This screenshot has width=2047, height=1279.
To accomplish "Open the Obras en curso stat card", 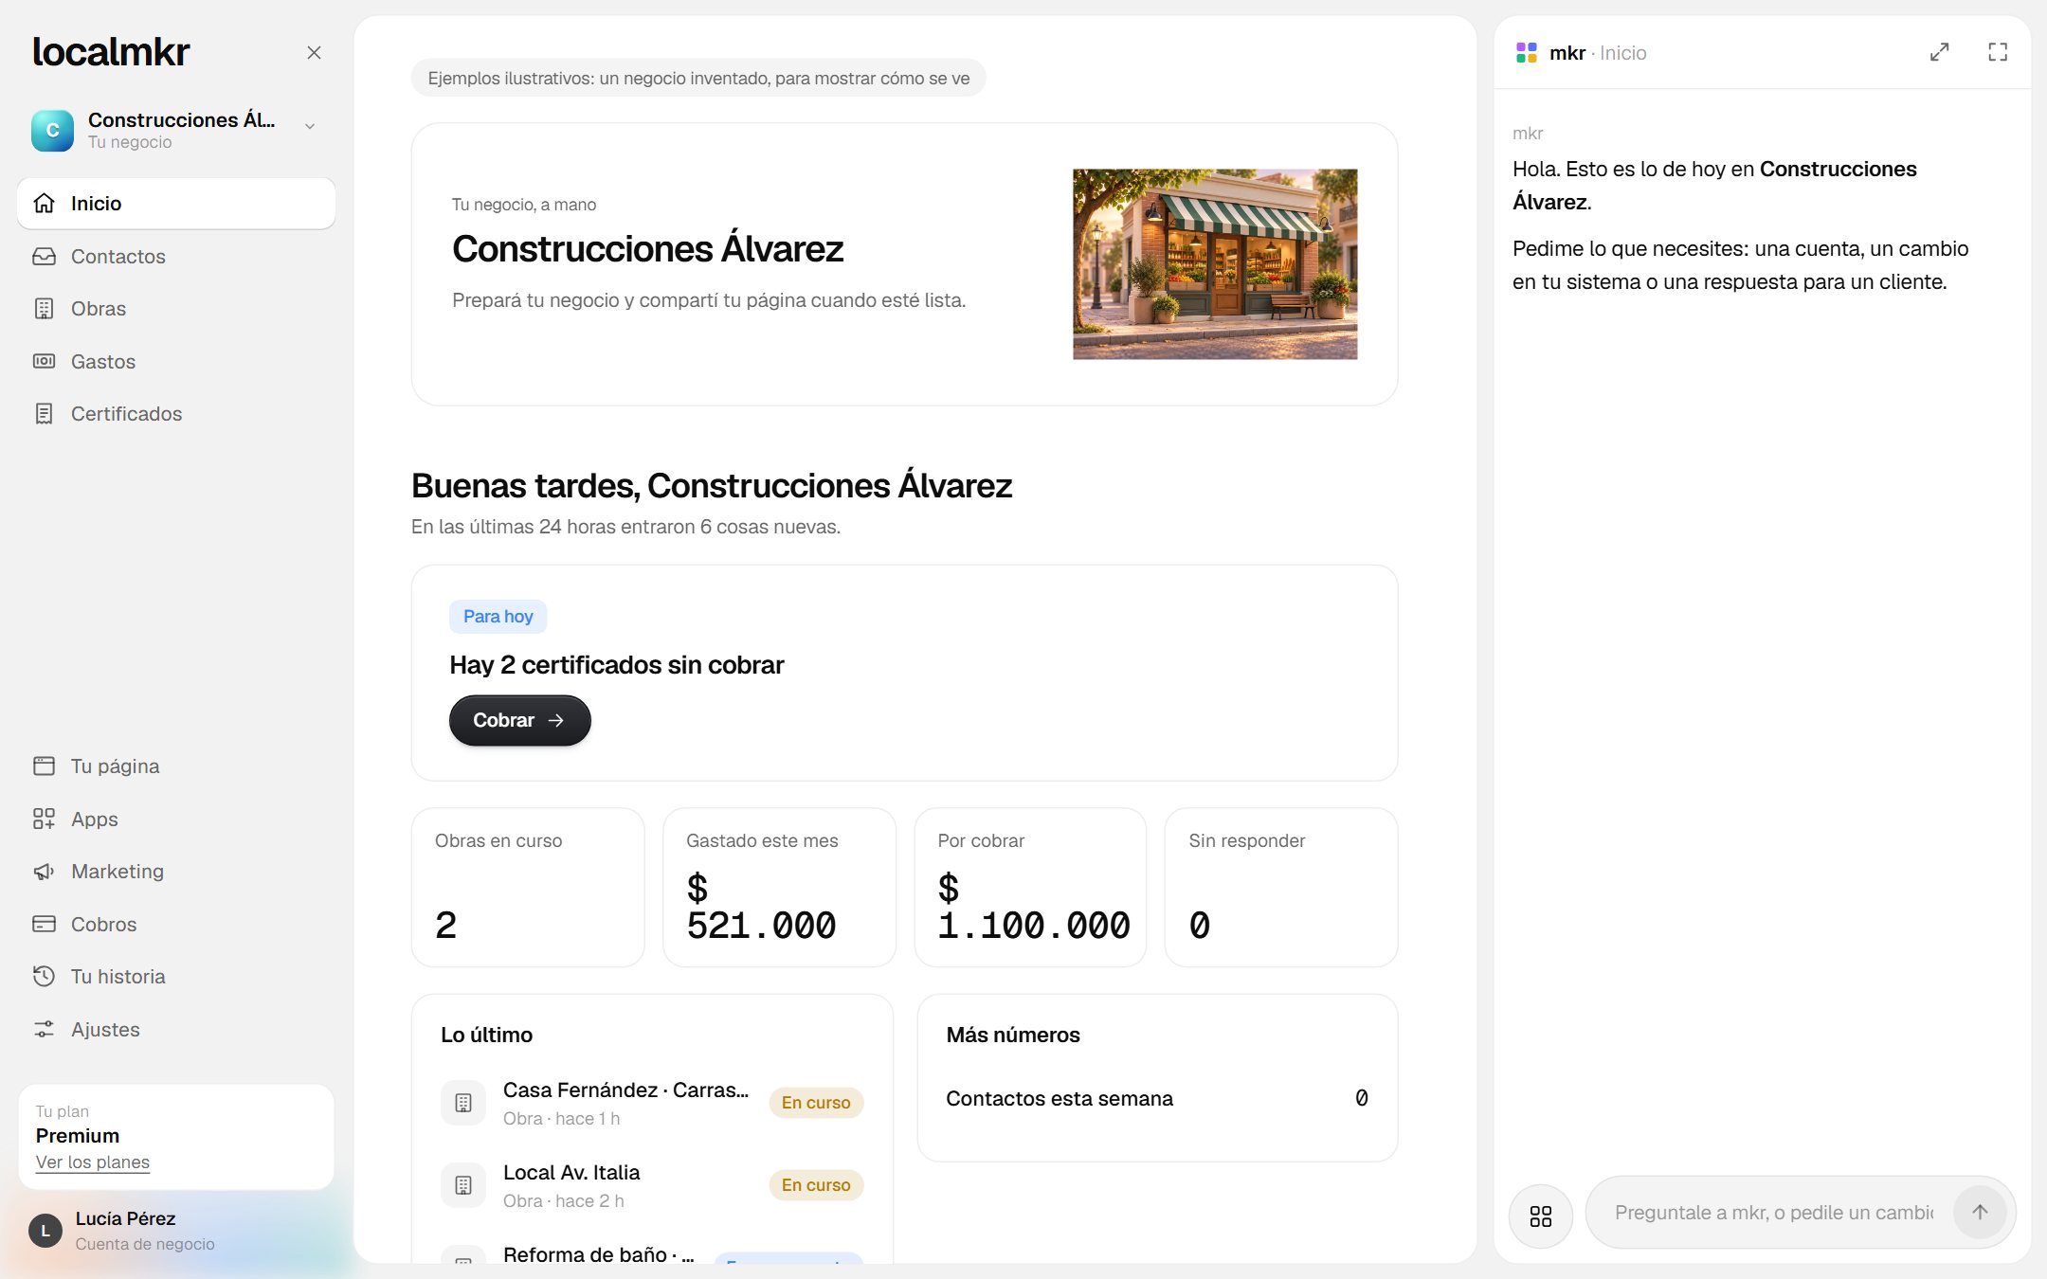I will click(528, 888).
